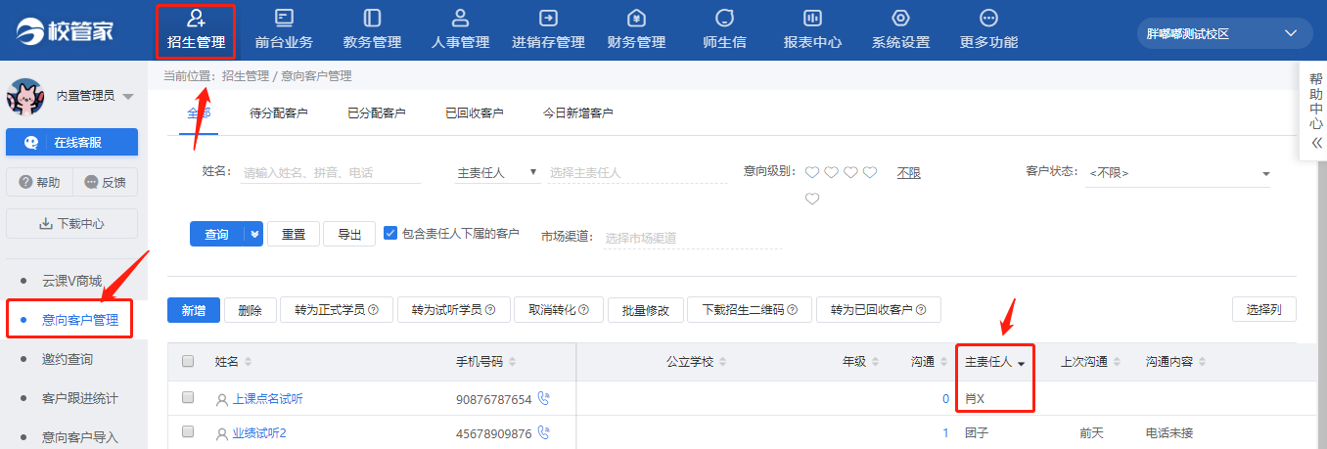Open the 前台业务 module

point(284,29)
